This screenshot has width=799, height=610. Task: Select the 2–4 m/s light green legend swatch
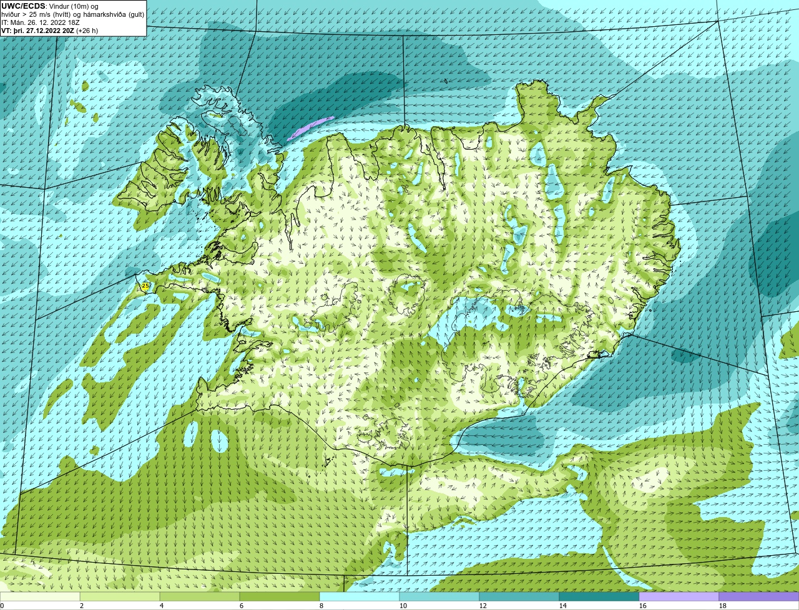pos(120,596)
